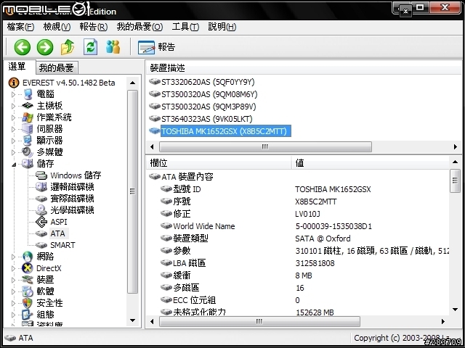
Task: Select the 軟體 software icon
Action: point(28,291)
